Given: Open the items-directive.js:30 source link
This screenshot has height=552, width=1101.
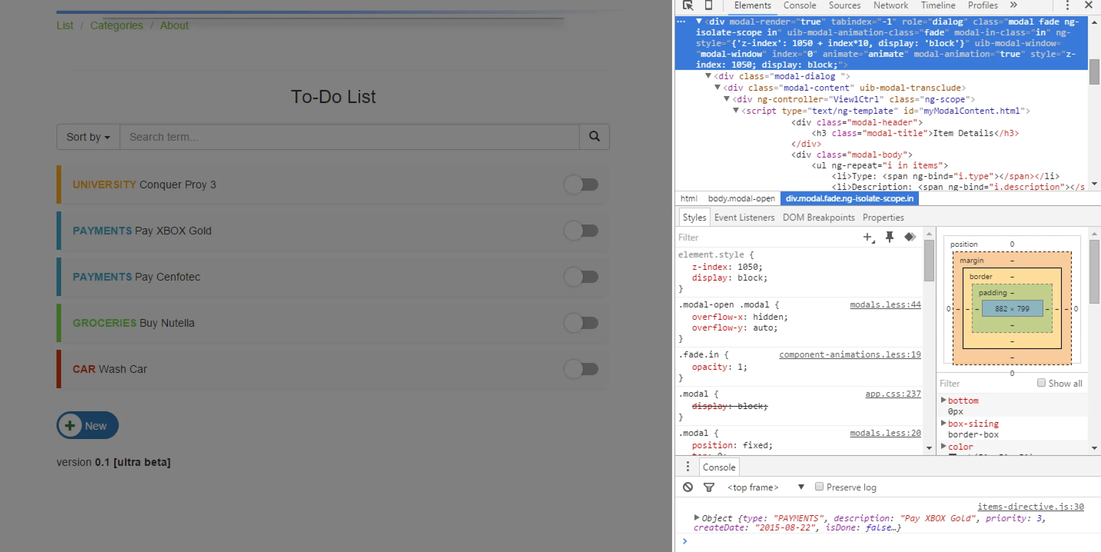Looking at the screenshot, I should pyautogui.click(x=1030, y=506).
